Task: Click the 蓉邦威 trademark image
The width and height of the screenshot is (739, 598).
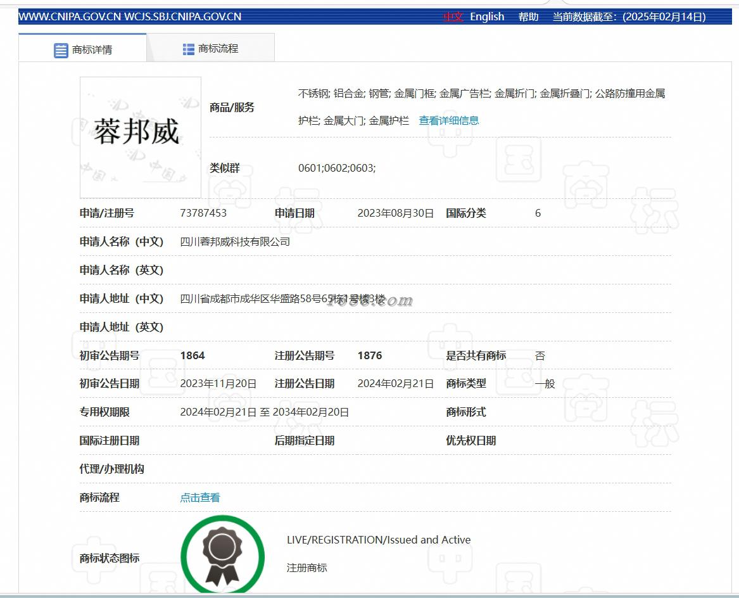Action: pos(141,137)
